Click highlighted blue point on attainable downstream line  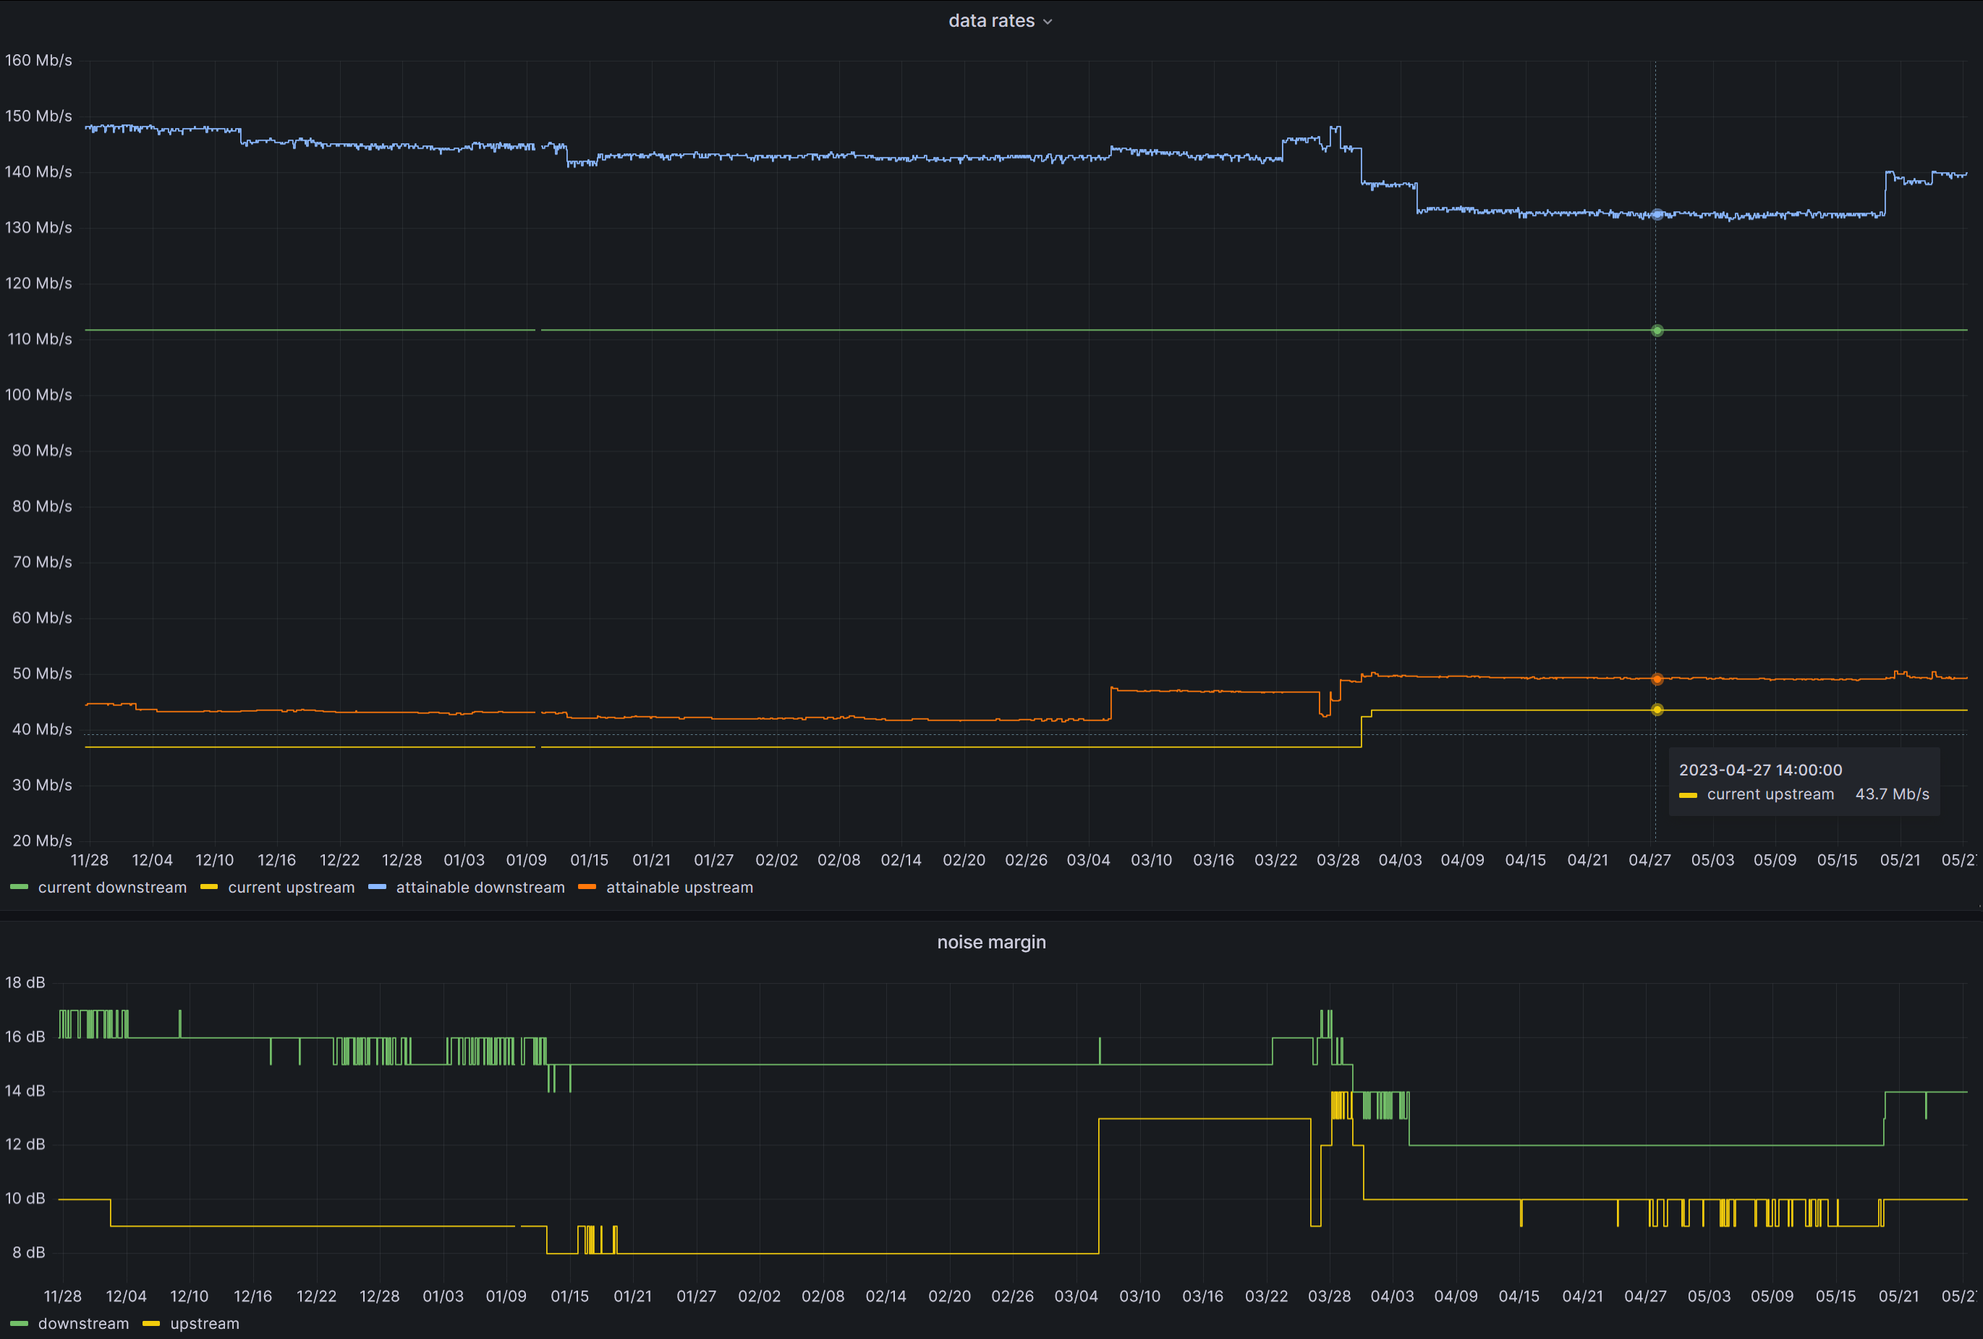[1657, 215]
